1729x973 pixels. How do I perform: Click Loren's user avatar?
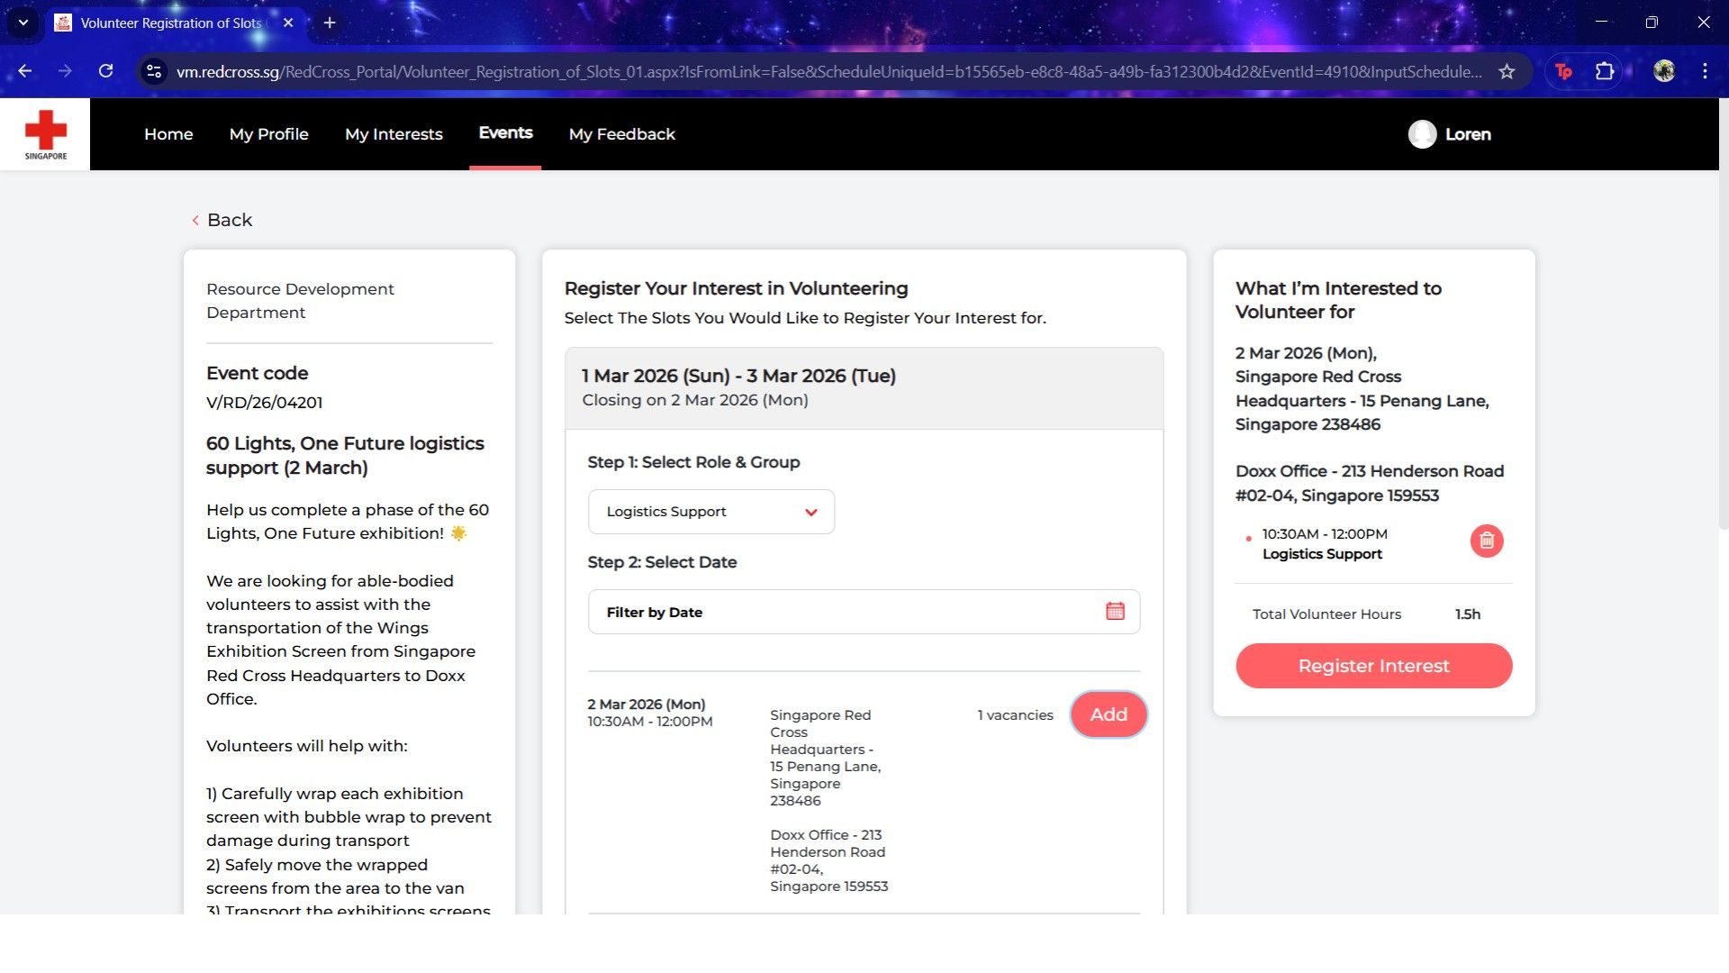(1422, 134)
